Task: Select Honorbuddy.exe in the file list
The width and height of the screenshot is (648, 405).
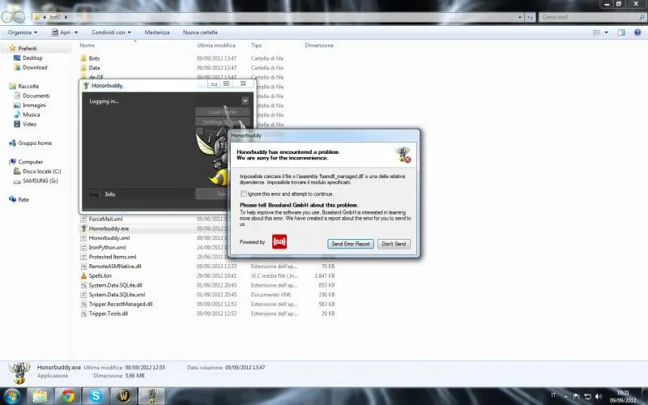Action: (x=108, y=229)
